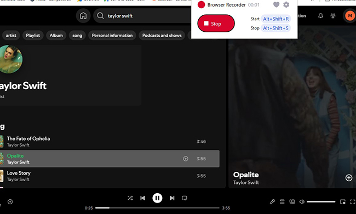
Task: Click the search magnifier icon
Action: (x=100, y=16)
